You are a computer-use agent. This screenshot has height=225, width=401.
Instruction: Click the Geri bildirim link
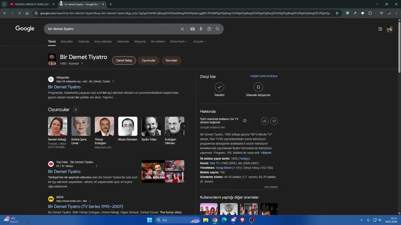click(271, 187)
